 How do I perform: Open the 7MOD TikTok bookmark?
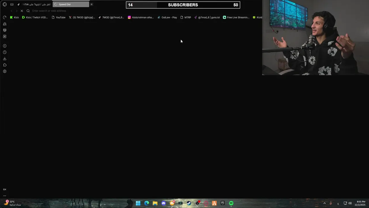[x=111, y=17]
